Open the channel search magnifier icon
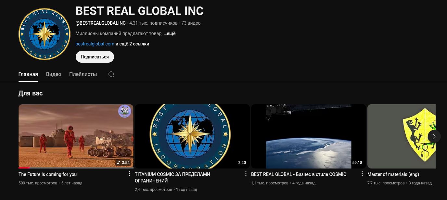The height and width of the screenshot is (200, 447). (111, 74)
